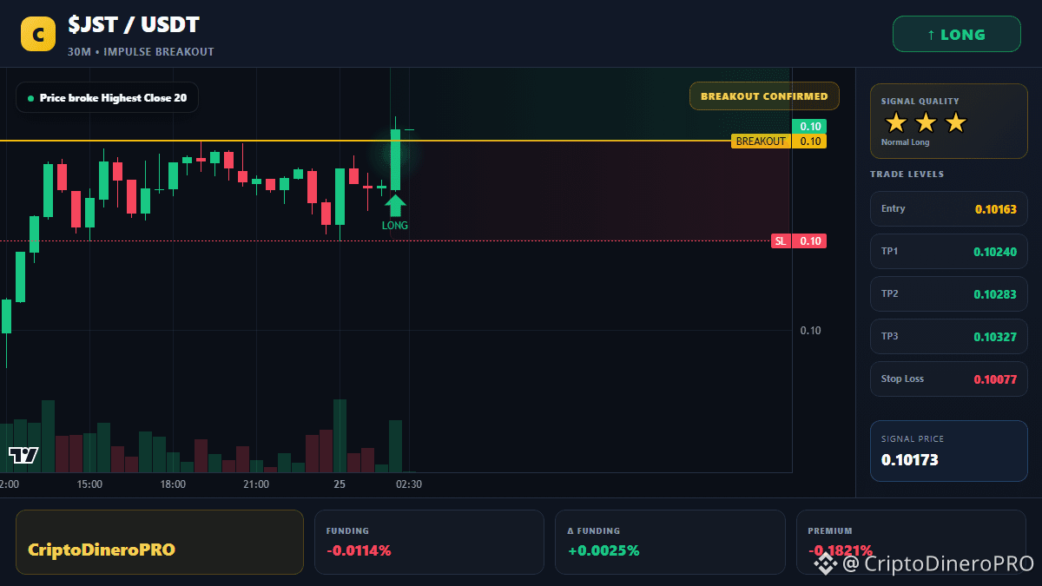Click the green current price tag 0.10
The height and width of the screenshot is (586, 1042).
tap(809, 126)
